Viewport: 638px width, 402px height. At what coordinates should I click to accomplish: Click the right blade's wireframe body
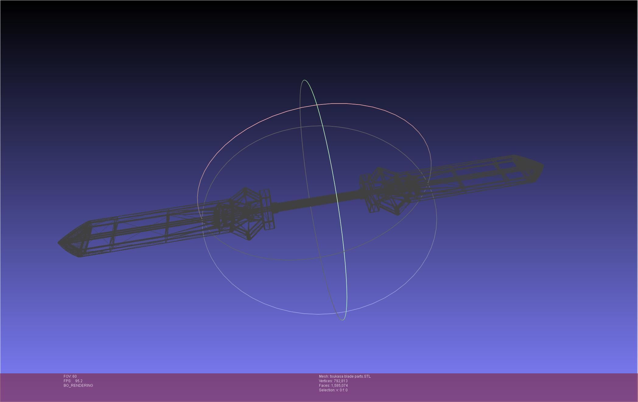[475, 177]
